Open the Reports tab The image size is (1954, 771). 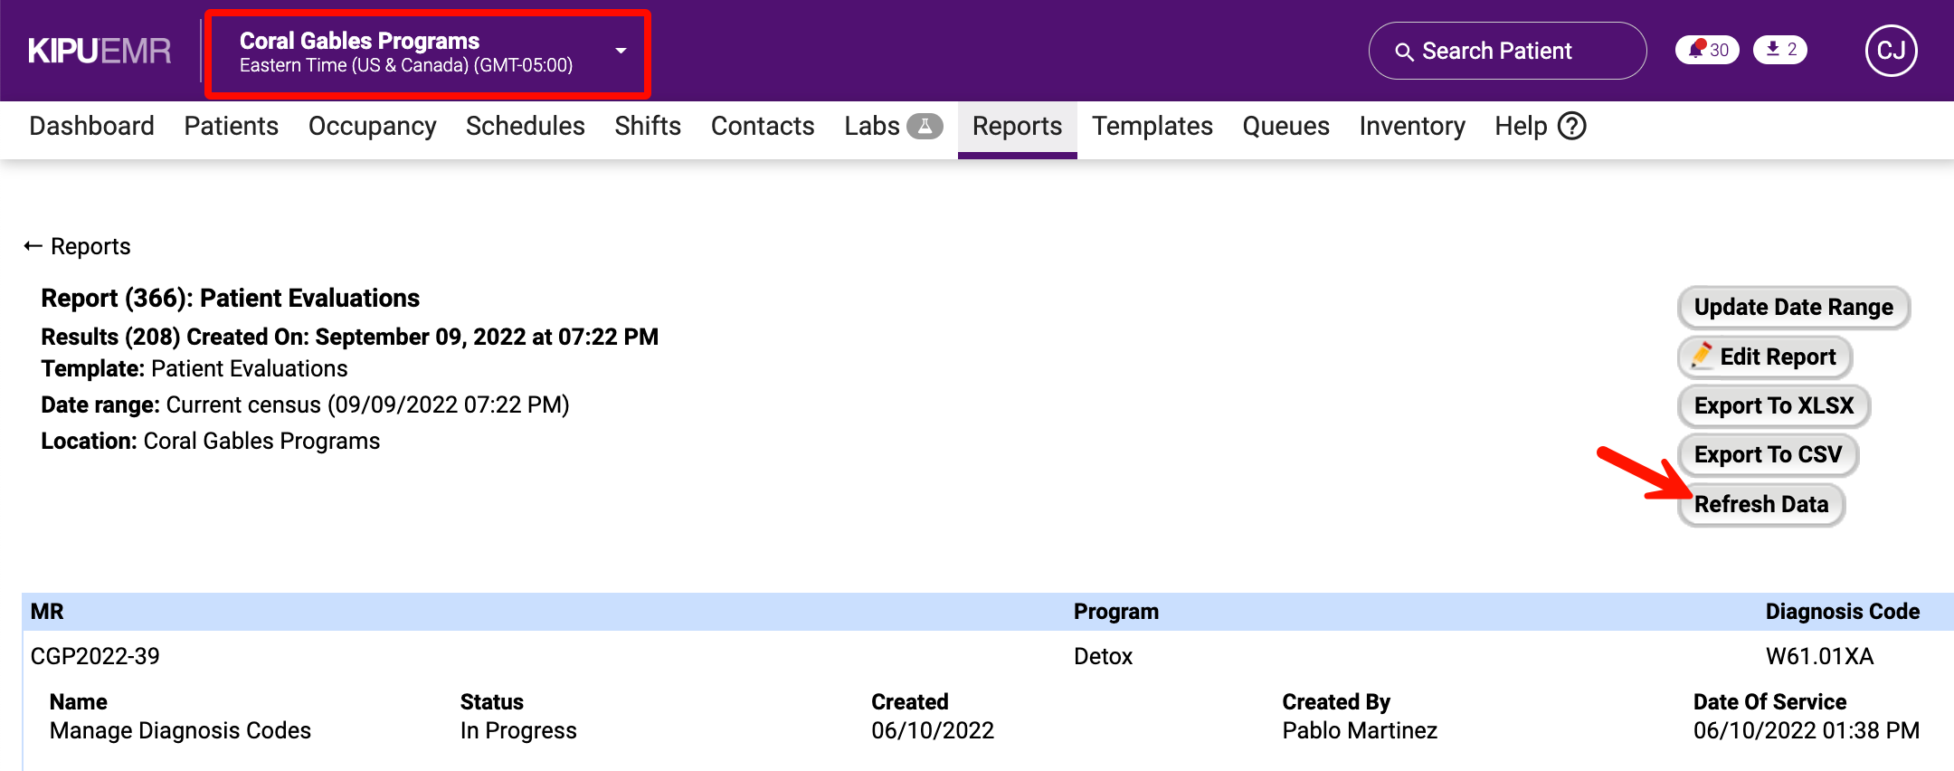(x=1017, y=127)
